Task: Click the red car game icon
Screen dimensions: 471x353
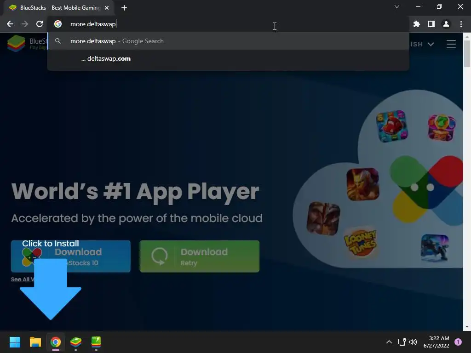Action: coord(392,126)
